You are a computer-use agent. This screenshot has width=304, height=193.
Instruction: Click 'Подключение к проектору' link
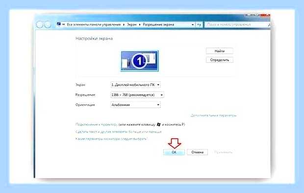[x=97, y=124]
